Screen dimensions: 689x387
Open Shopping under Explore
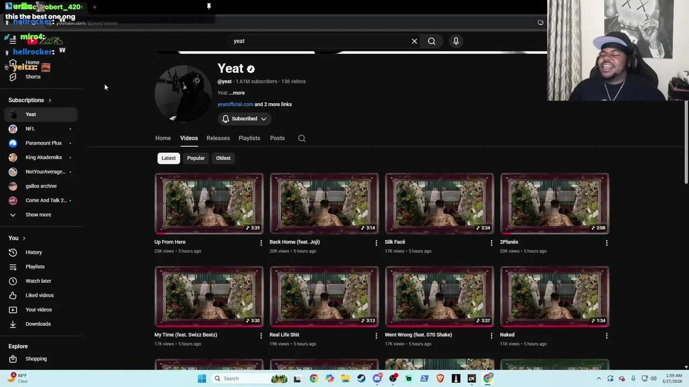coord(41,359)
